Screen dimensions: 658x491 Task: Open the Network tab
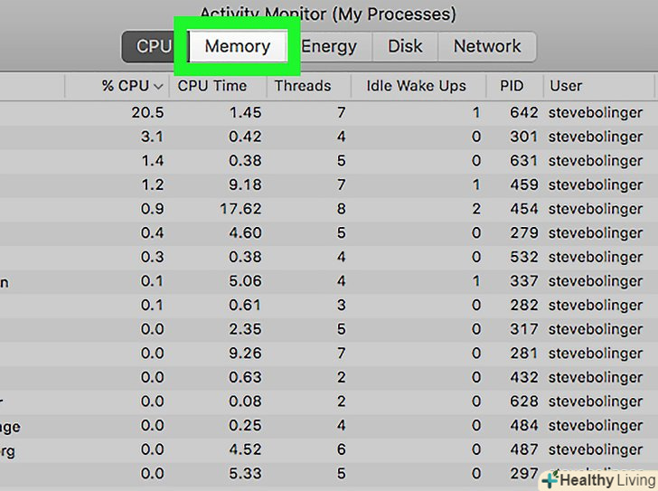(x=487, y=46)
